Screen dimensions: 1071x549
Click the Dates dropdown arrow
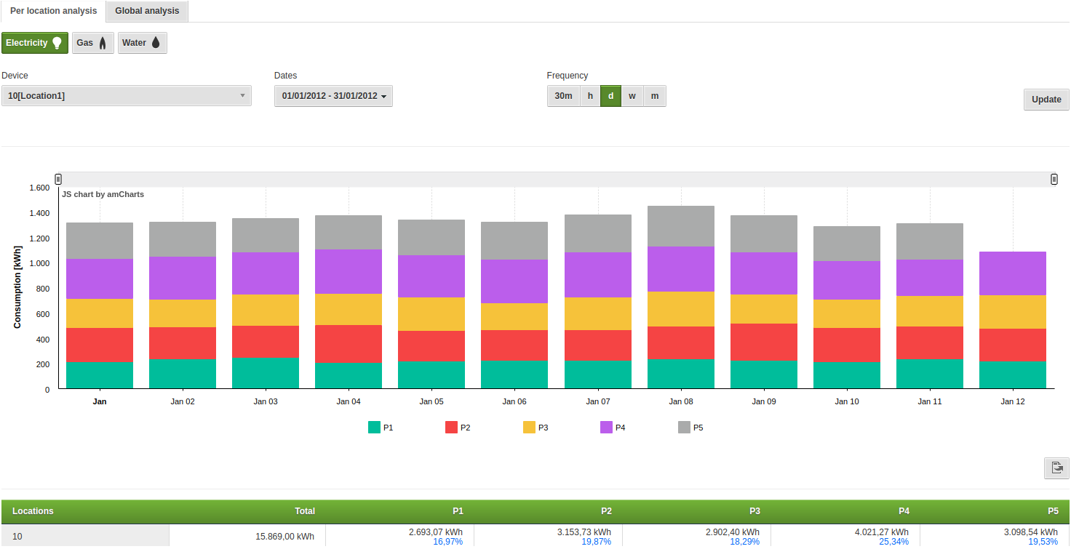[384, 95]
